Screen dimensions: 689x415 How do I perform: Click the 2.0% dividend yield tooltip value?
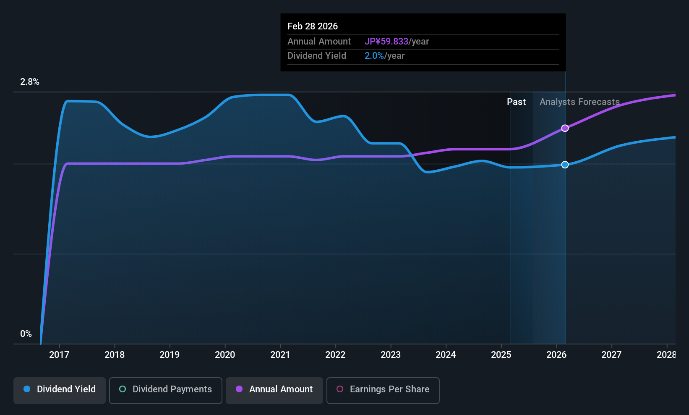tap(374, 56)
